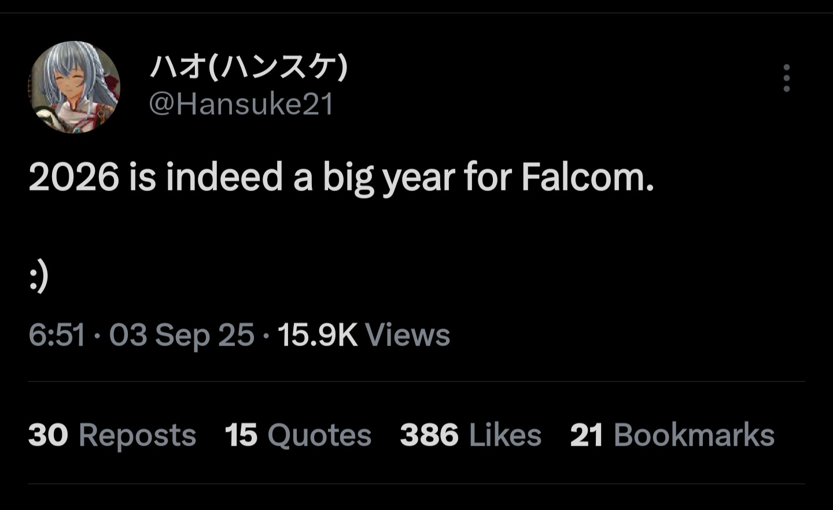
Task: Click the 30 reposts count number
Action: pyautogui.click(x=48, y=435)
